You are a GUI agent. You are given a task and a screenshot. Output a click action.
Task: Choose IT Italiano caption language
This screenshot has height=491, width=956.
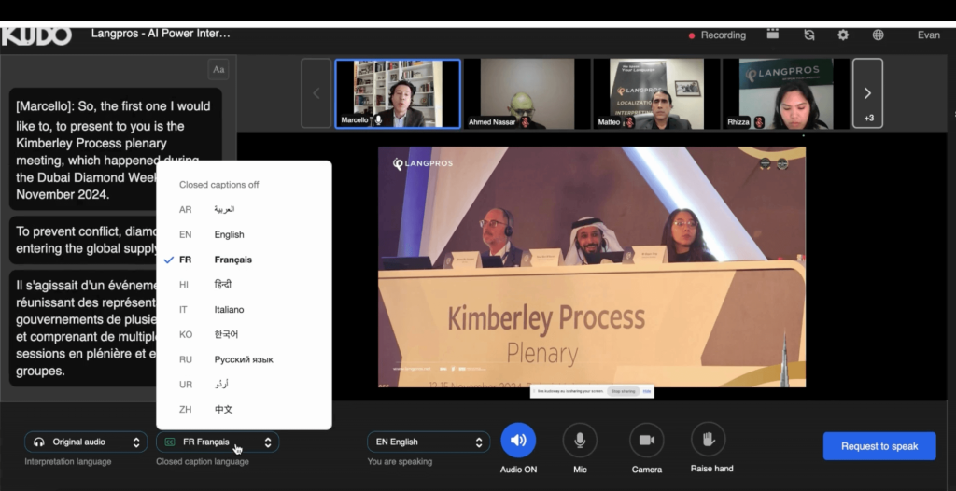(x=244, y=310)
